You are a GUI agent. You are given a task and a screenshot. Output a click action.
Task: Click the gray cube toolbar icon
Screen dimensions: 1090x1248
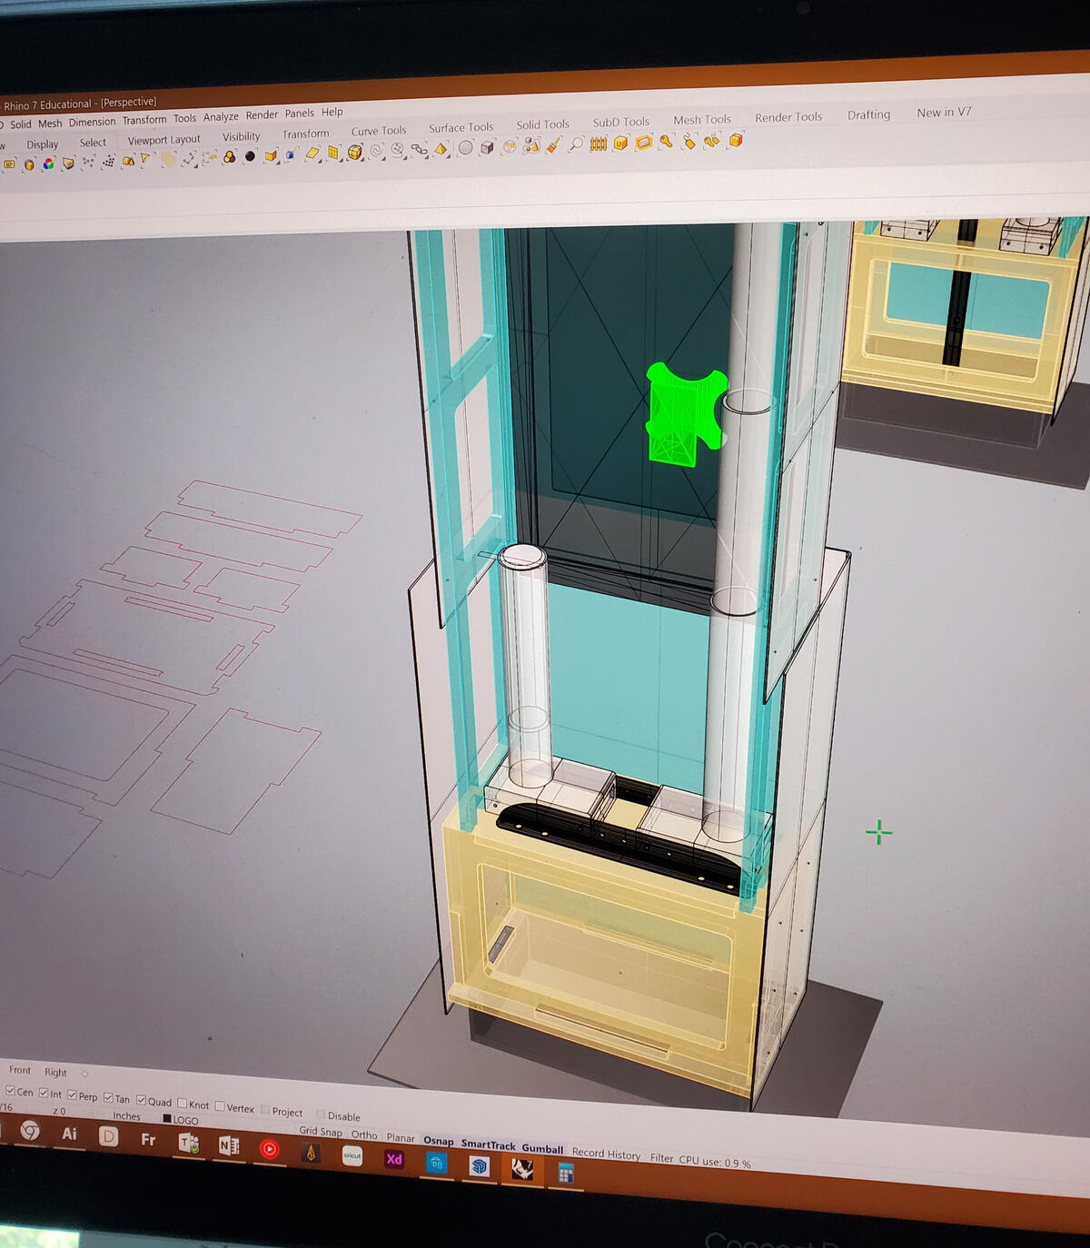coord(487,147)
